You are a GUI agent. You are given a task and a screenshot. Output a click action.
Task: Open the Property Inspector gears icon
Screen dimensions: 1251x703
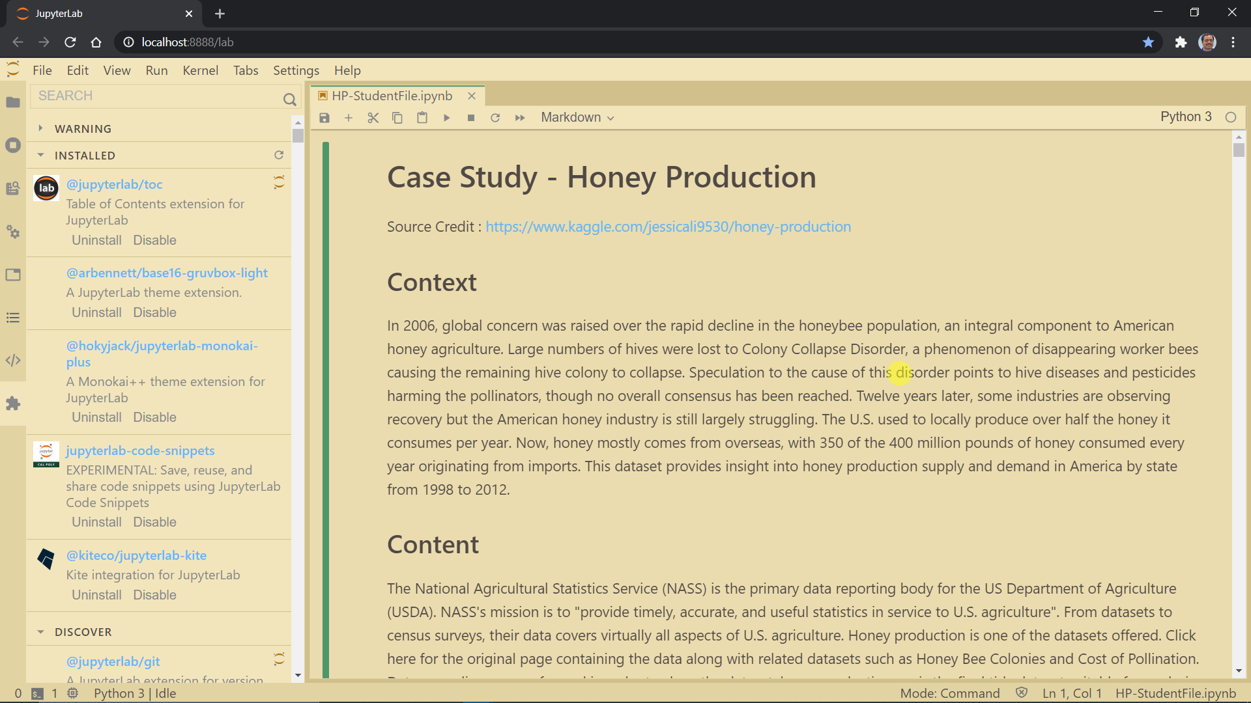point(13,231)
